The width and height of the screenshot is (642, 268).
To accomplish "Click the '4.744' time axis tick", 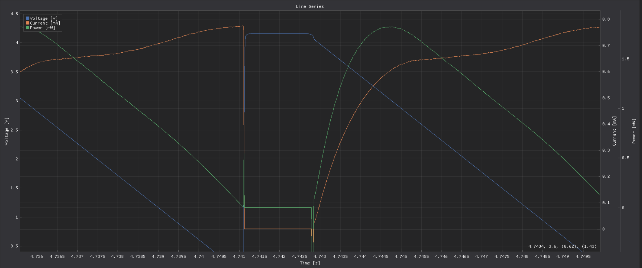I will pyautogui.click(x=361, y=256).
